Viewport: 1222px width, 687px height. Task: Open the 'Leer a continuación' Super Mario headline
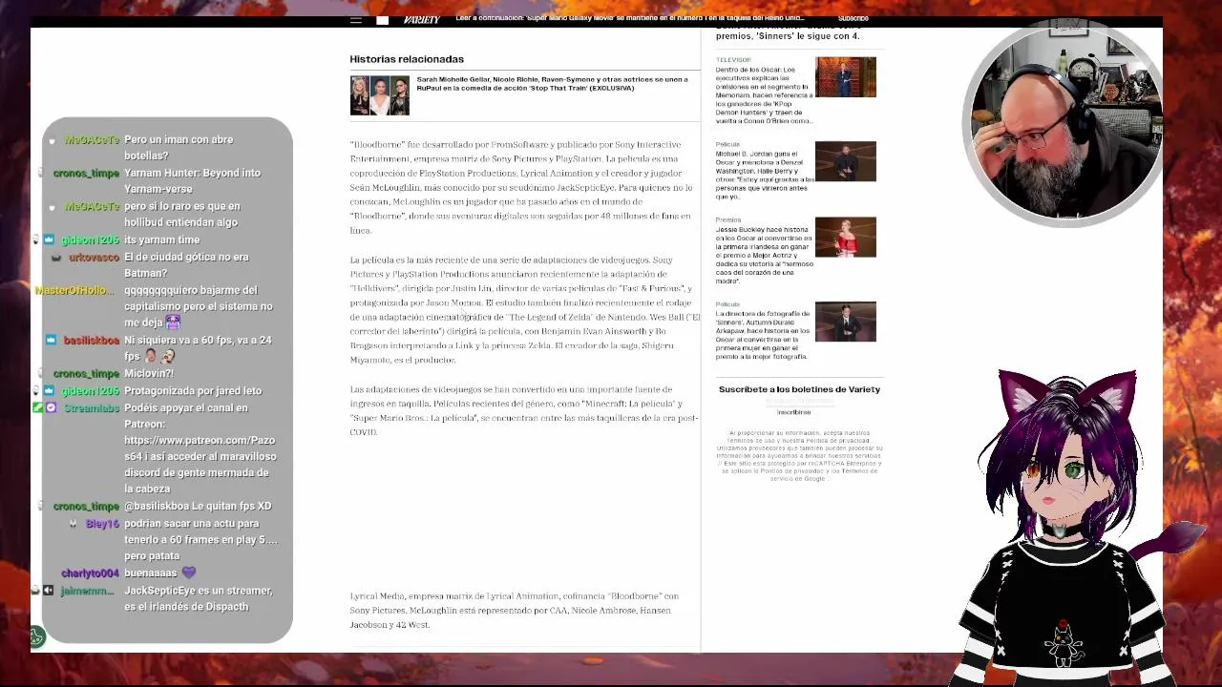coord(630,18)
